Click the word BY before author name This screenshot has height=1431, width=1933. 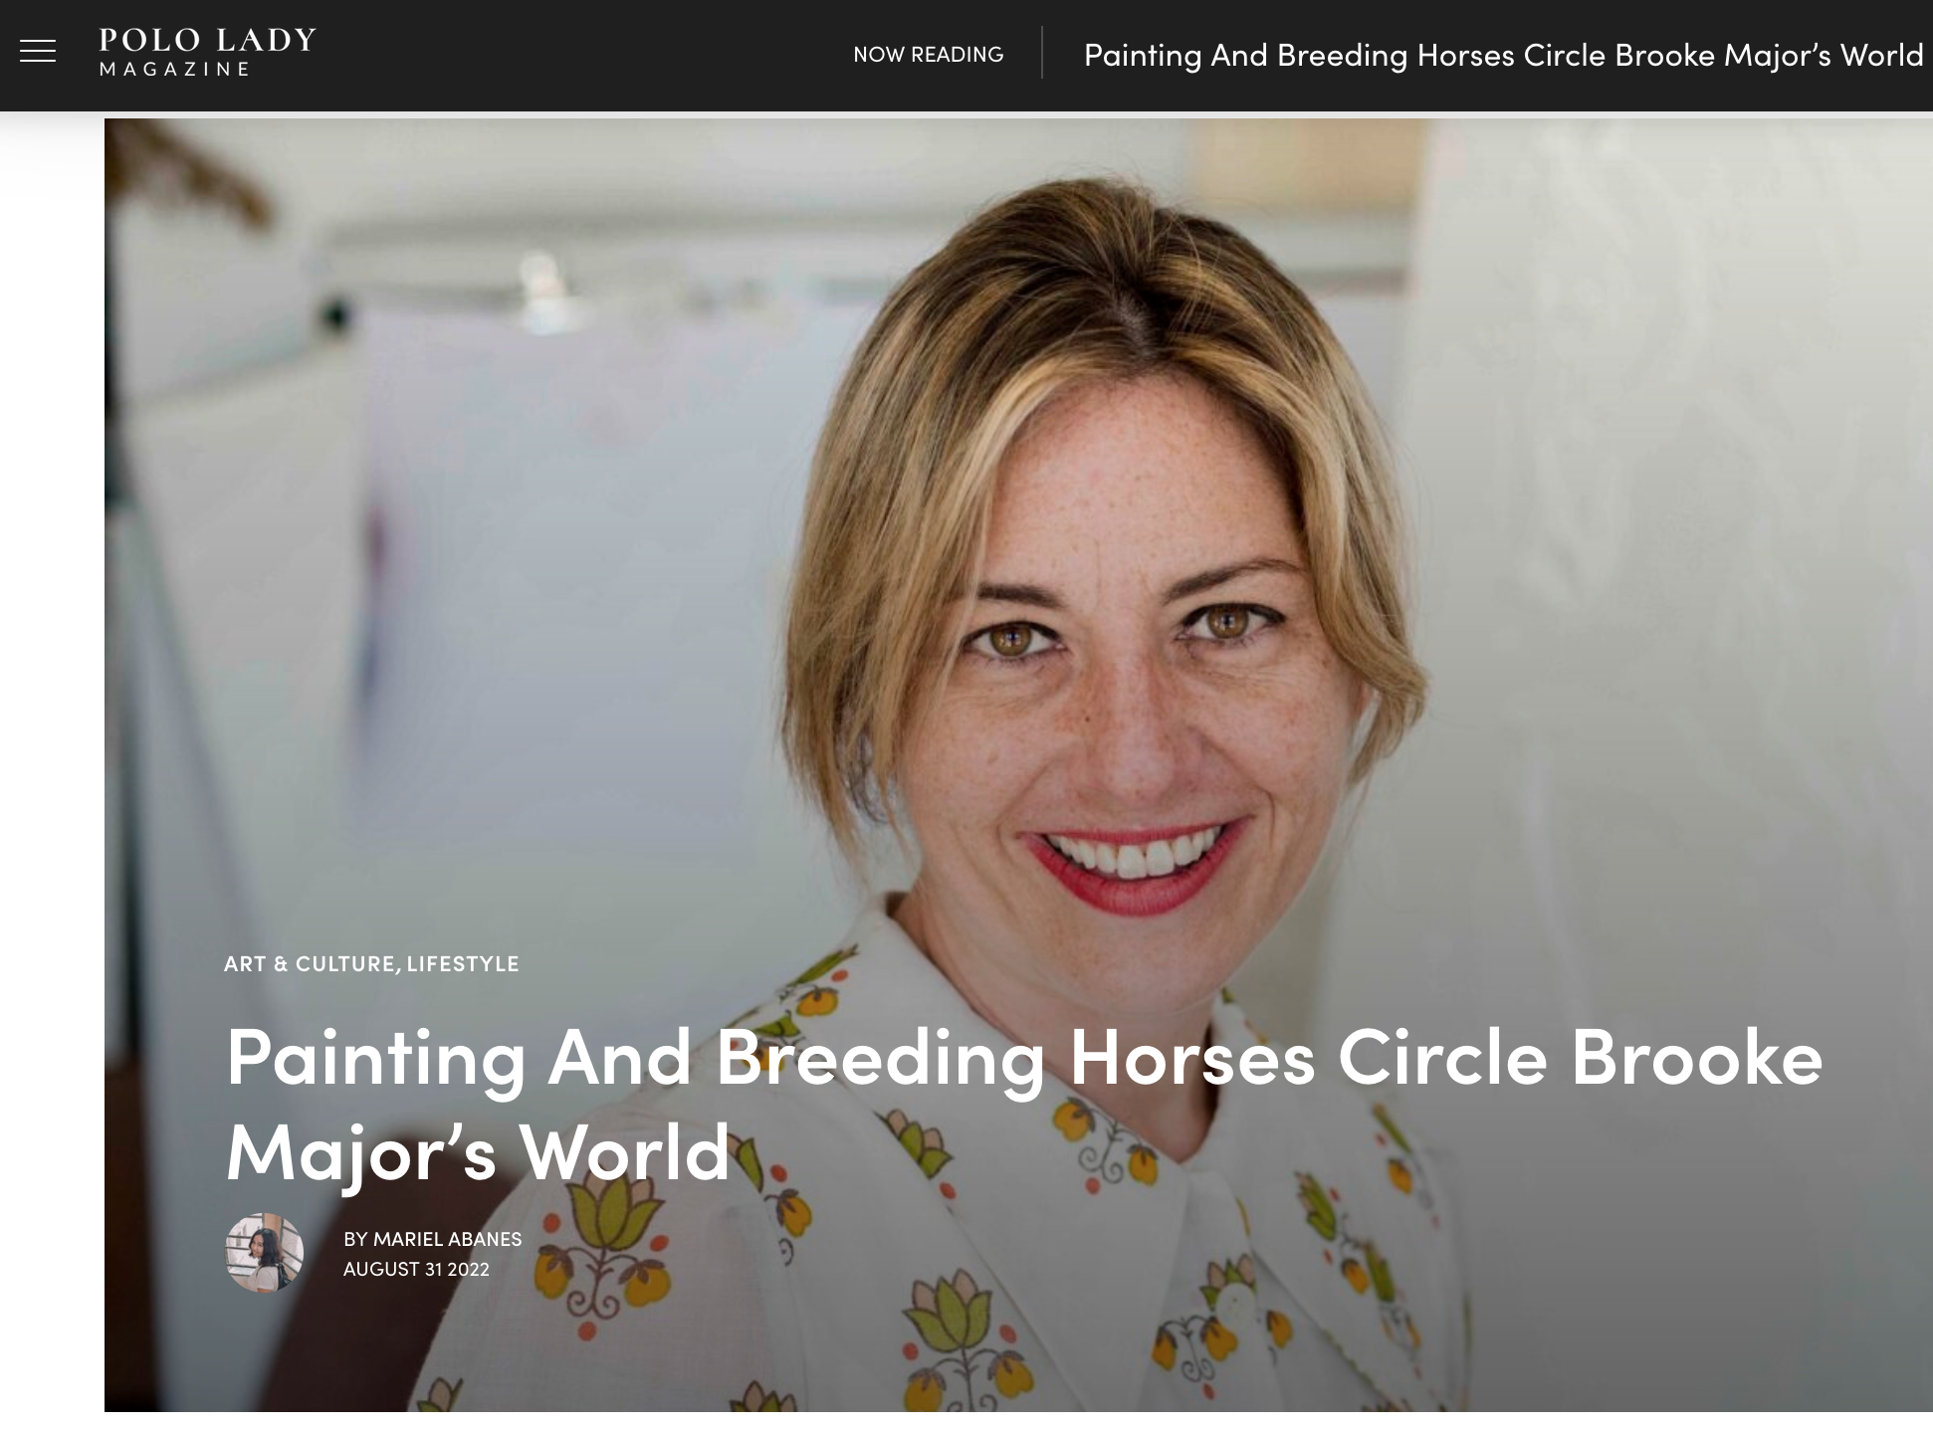pos(355,1239)
